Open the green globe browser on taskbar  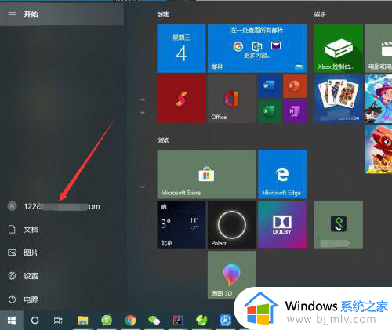107,320
